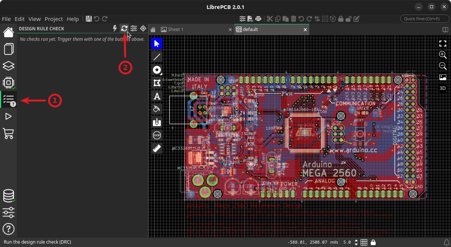Select the add text tool
Viewport: 451px width, 247px height.
[x=157, y=96]
